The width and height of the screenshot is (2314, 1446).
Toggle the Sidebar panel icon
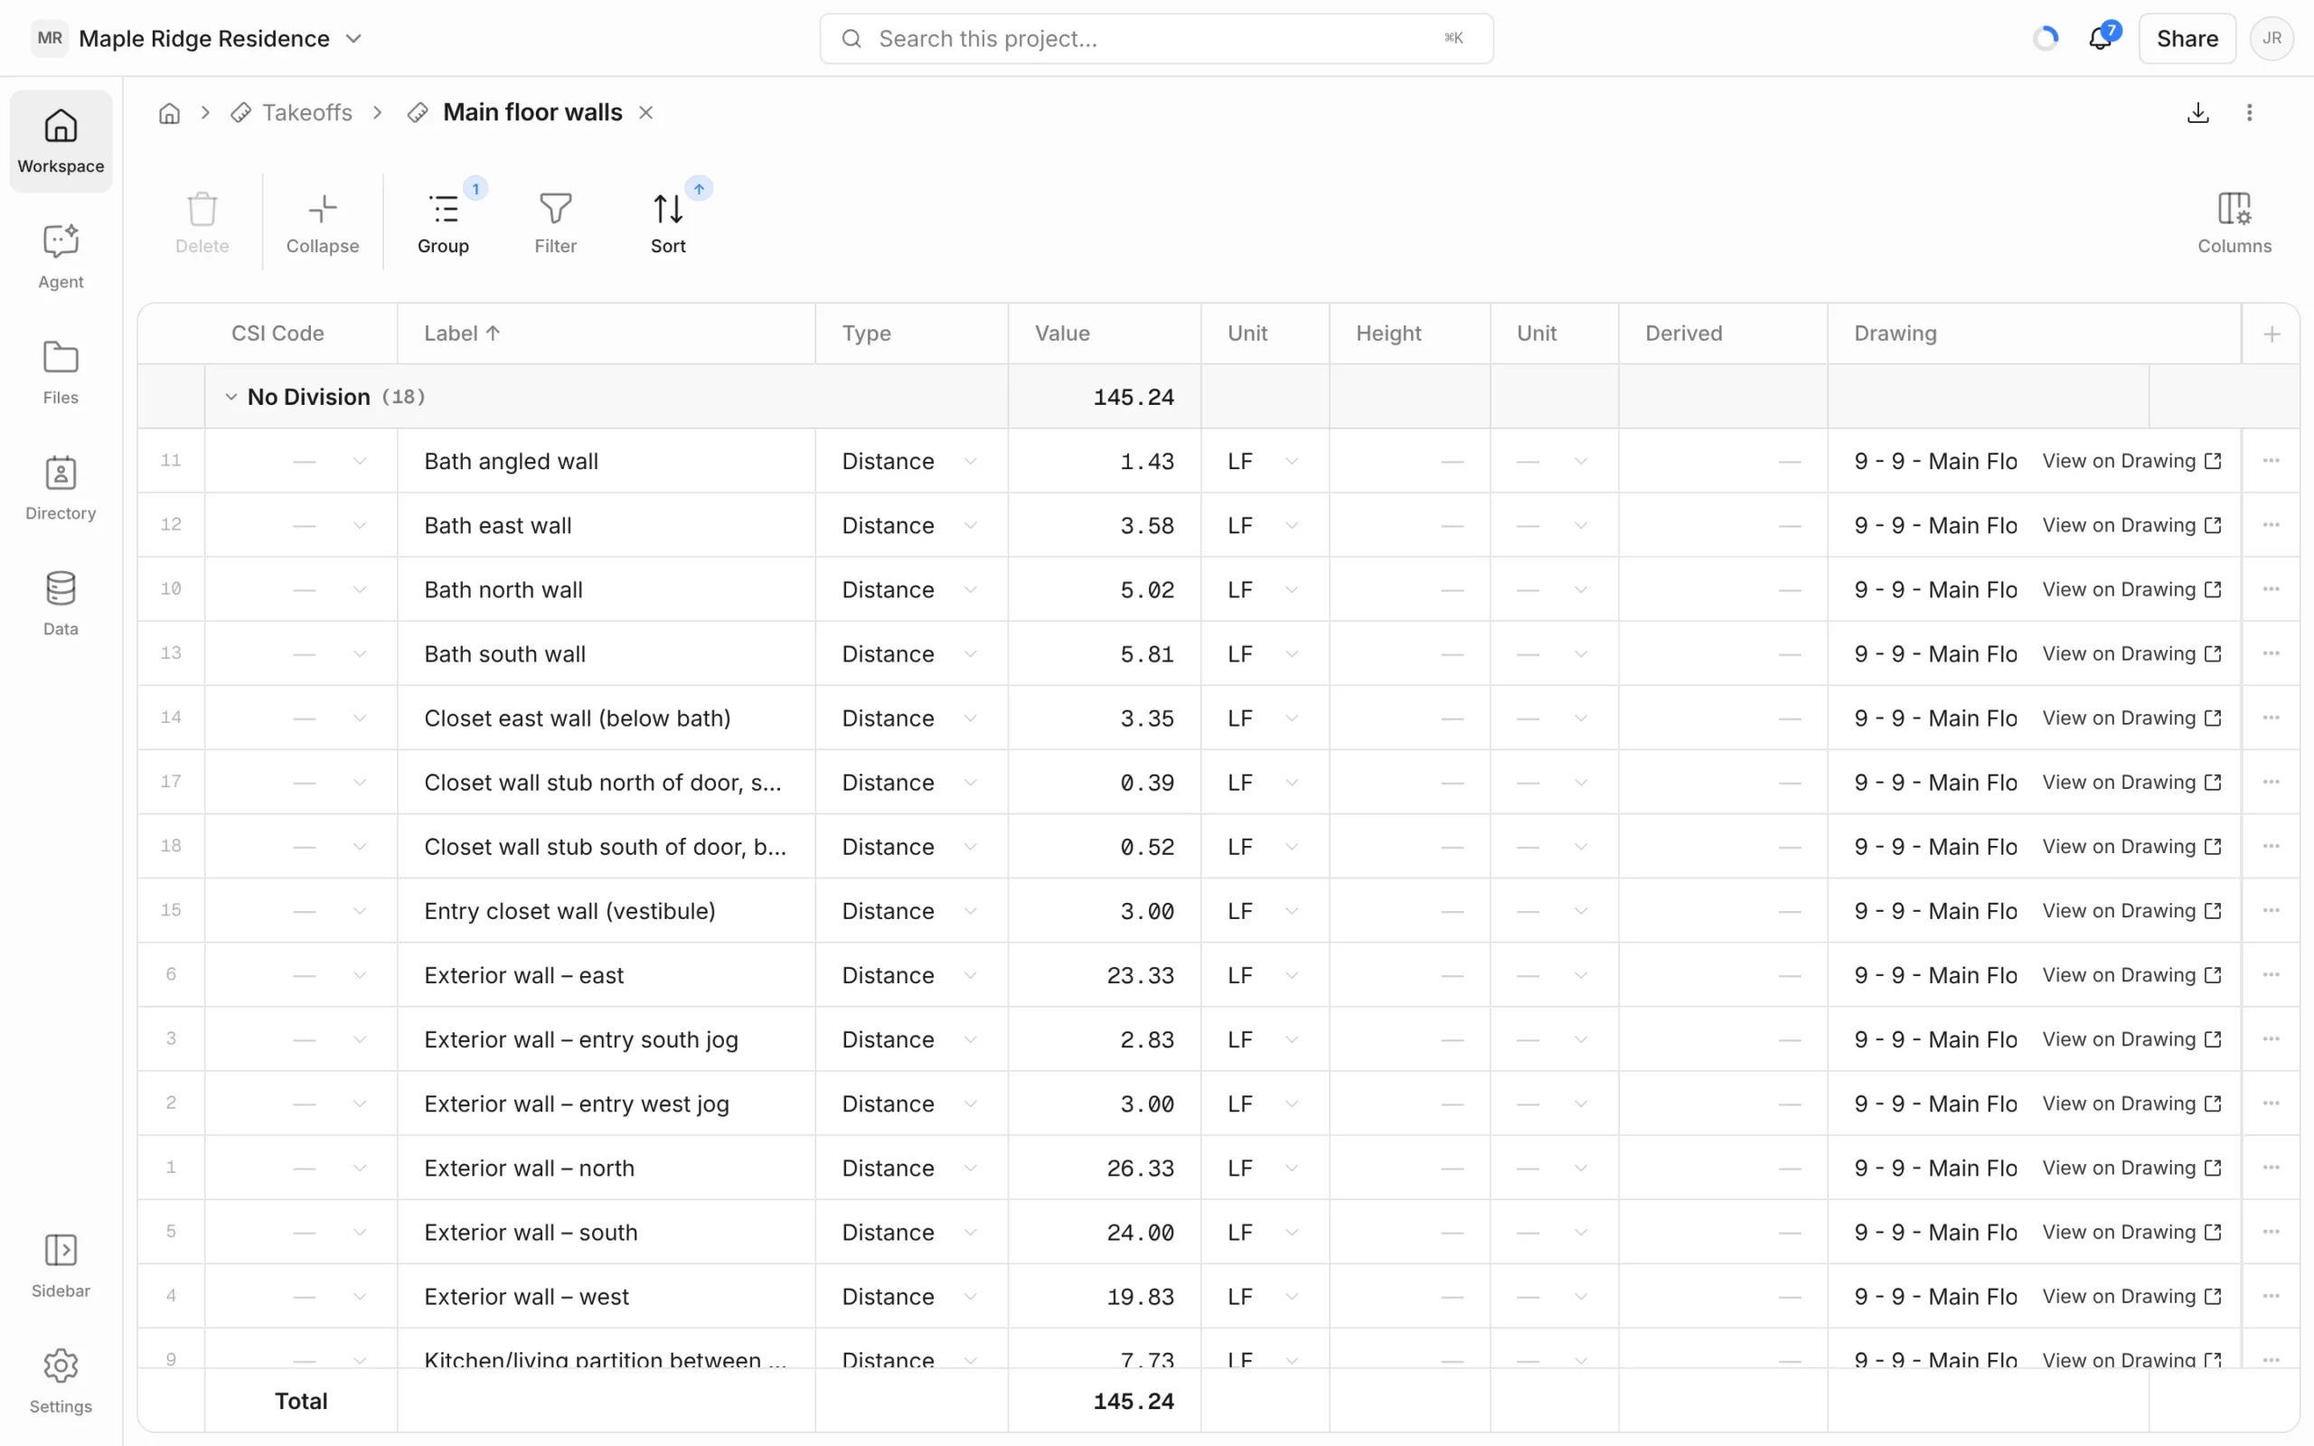pyautogui.click(x=61, y=1266)
